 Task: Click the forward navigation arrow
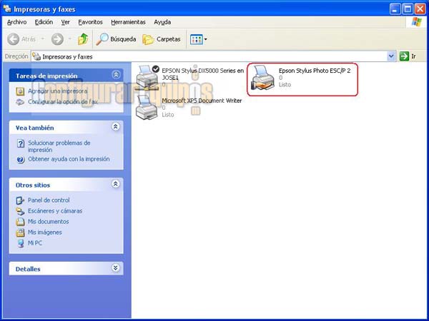tap(57, 39)
